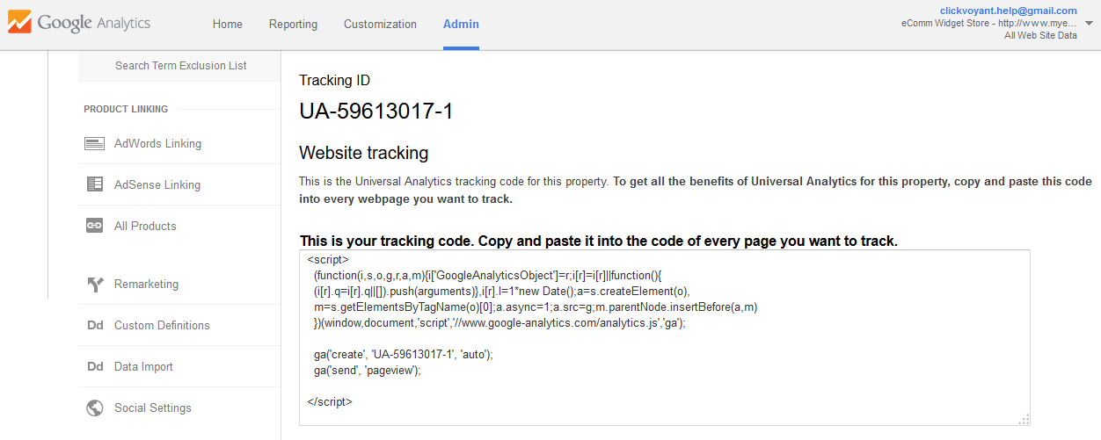The height and width of the screenshot is (440, 1101).
Task: Click the tracking code box resize handle
Action: (1024, 420)
